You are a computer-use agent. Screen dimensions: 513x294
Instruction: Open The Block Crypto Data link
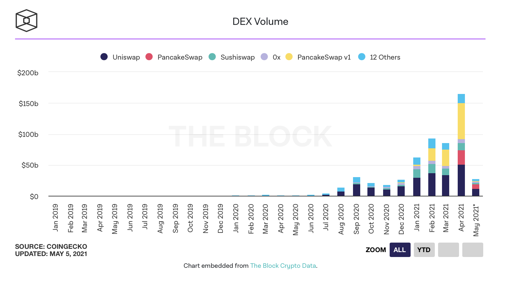(283, 266)
